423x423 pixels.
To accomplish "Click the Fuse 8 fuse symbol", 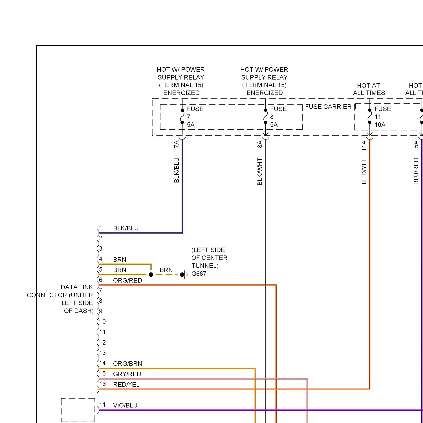I will click(x=265, y=116).
